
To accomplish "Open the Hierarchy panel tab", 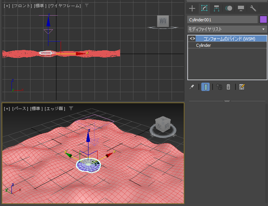I will [x=217, y=8].
